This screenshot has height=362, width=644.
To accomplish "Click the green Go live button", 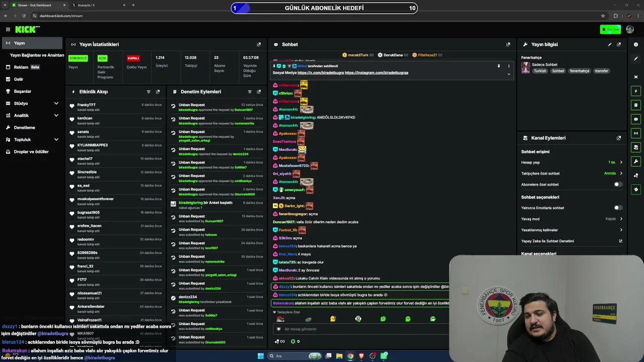I will tap(610, 30).
